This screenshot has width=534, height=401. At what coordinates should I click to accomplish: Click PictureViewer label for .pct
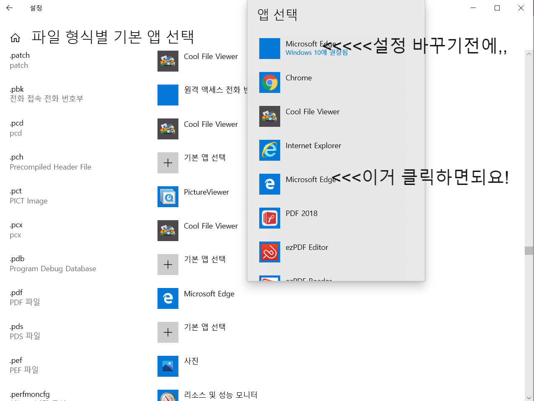tap(206, 192)
